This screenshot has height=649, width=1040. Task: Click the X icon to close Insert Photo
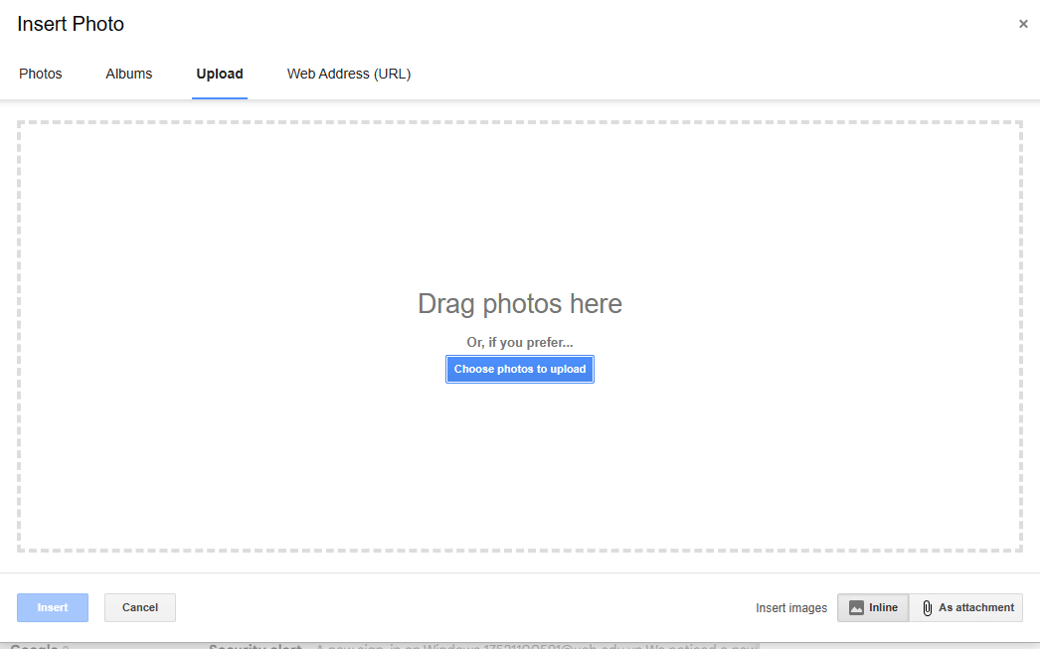tap(1023, 24)
